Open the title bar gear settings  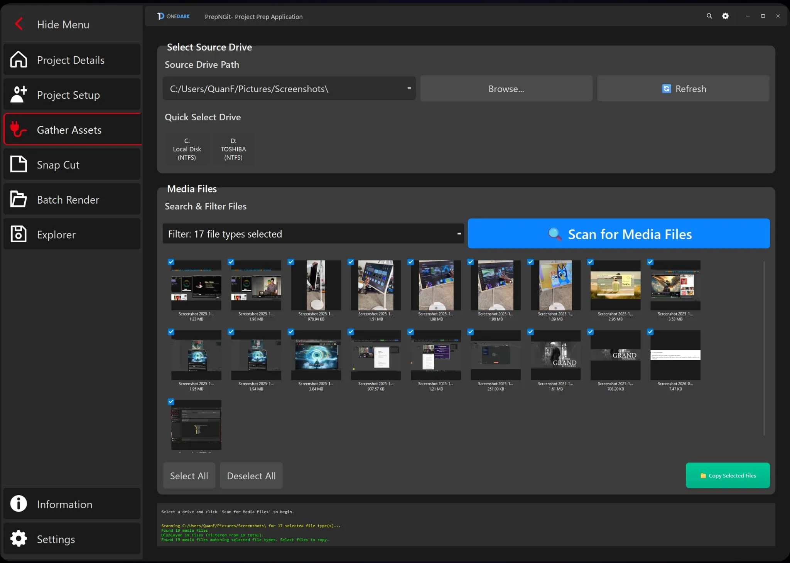tap(725, 16)
